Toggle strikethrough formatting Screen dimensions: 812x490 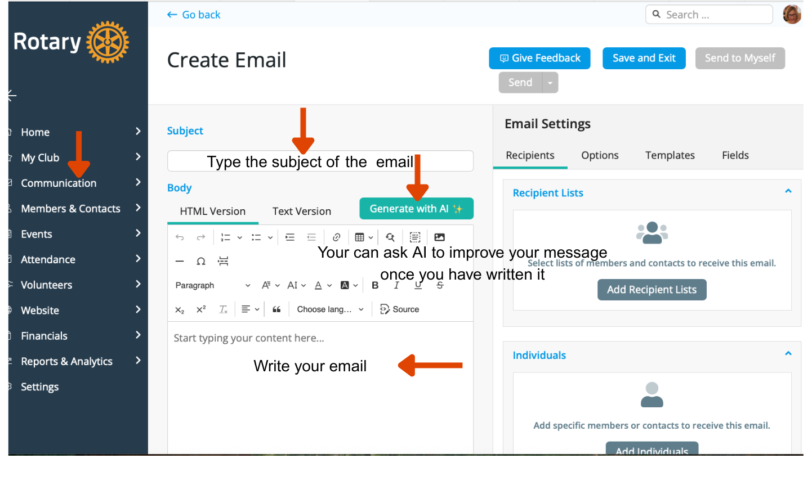click(x=440, y=285)
